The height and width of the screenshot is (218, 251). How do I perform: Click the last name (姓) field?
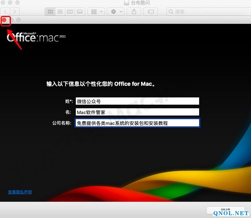137,101
